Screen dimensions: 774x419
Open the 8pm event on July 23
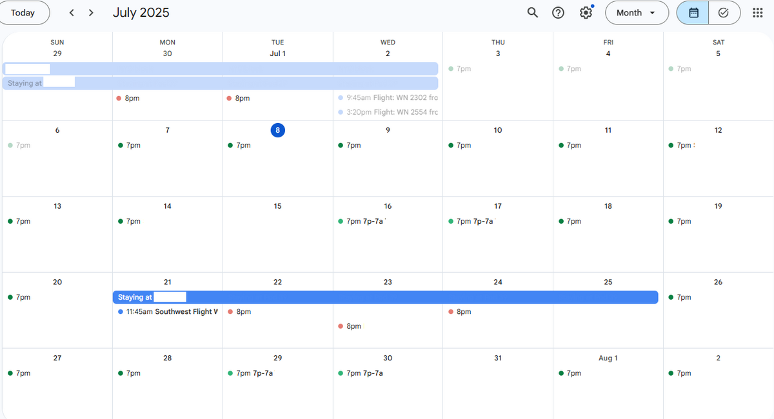tap(352, 326)
